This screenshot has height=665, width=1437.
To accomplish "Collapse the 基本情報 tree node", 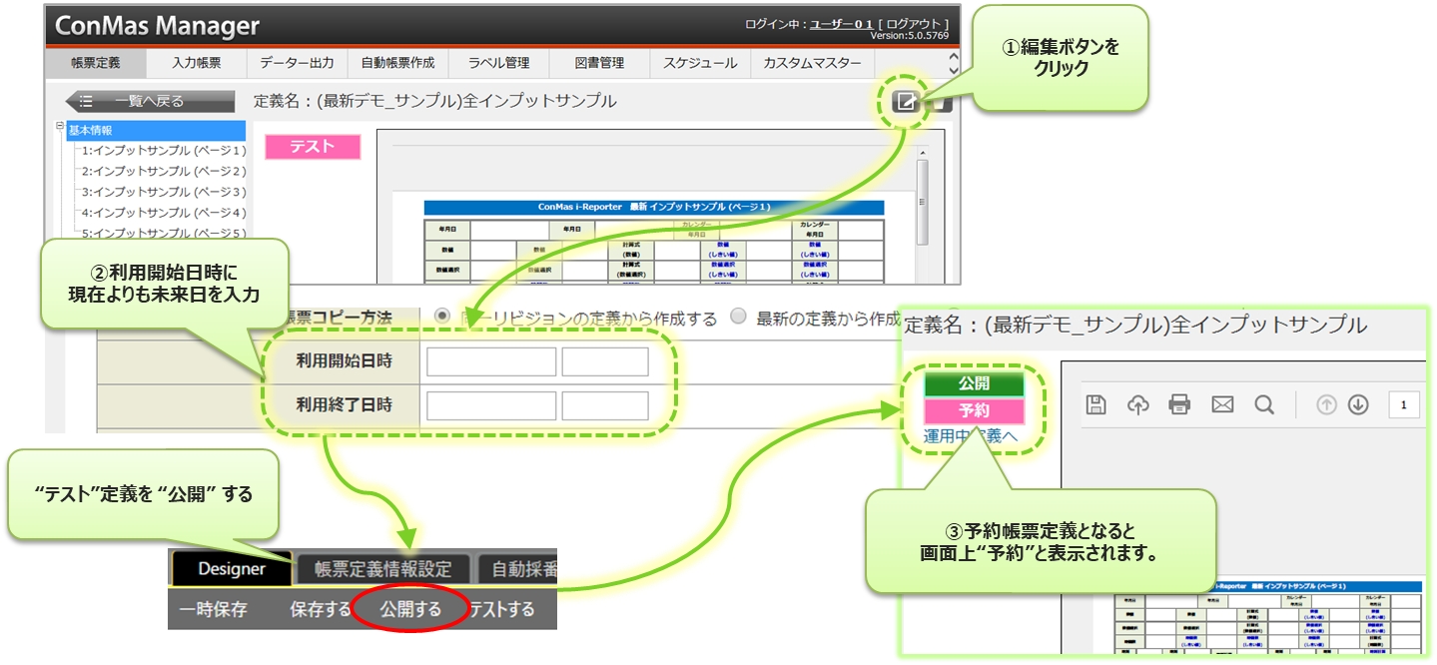I will tap(60, 128).
